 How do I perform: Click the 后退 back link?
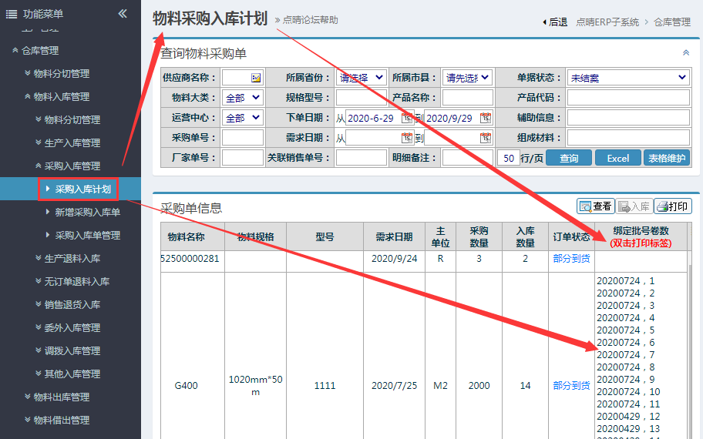click(x=555, y=22)
